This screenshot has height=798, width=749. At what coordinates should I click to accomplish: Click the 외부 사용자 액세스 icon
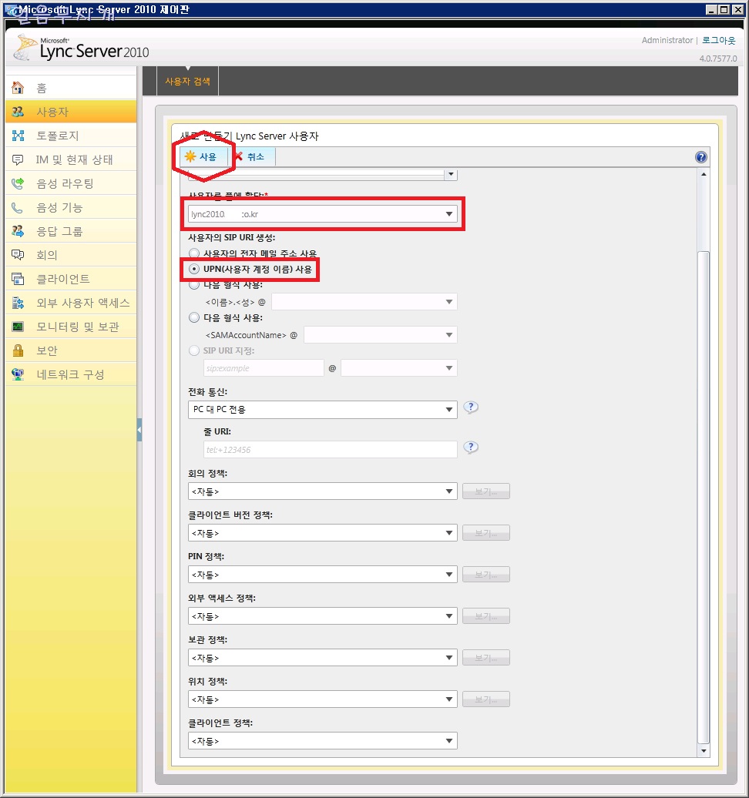18,303
